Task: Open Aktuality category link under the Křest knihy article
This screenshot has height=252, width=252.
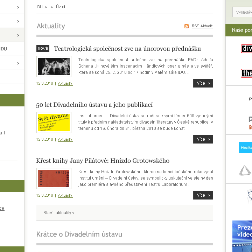Action: click(x=65, y=195)
